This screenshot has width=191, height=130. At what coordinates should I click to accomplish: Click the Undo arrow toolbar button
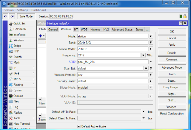click(5, 16)
